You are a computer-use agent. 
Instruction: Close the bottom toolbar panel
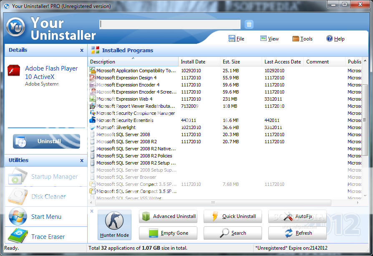[x=92, y=211]
